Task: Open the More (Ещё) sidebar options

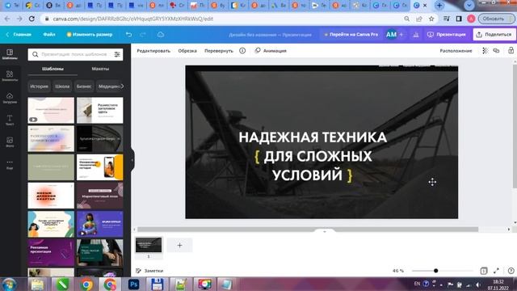Action: [10, 164]
